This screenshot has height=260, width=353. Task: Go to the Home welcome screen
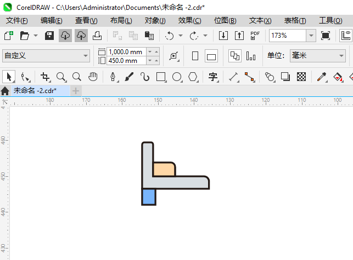click(x=5, y=90)
